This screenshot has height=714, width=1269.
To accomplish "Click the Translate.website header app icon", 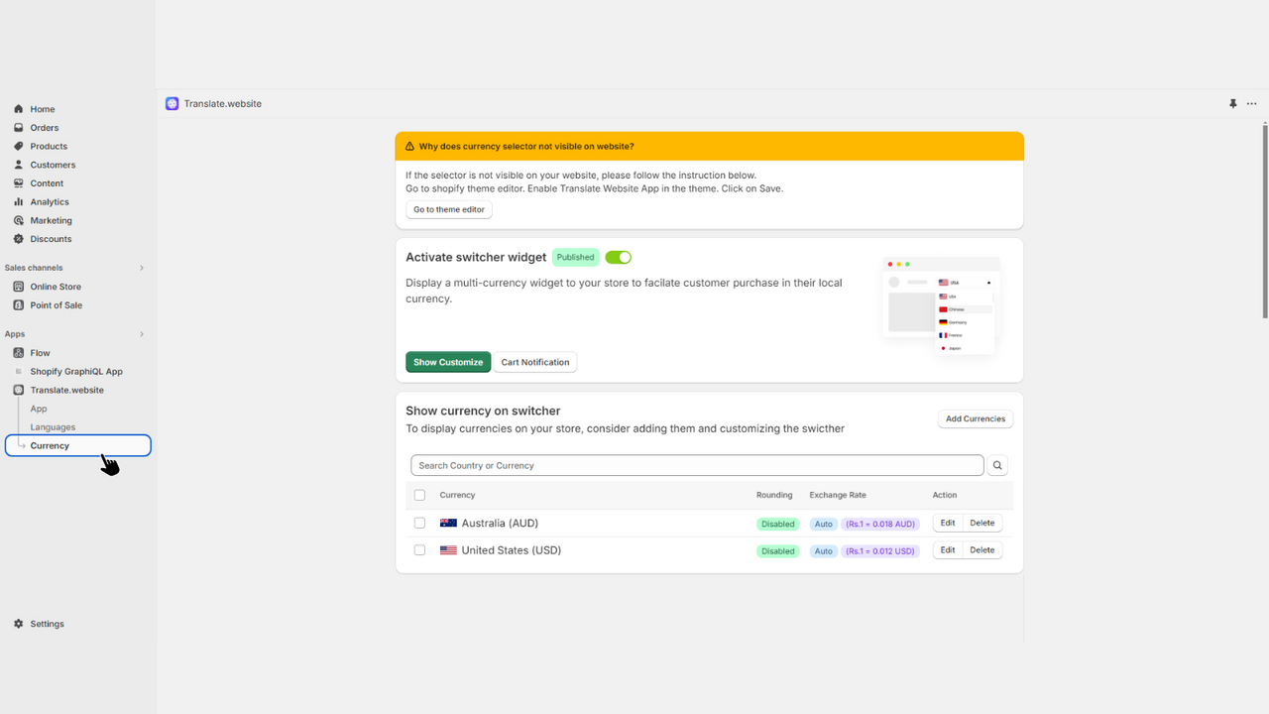I will 173,103.
